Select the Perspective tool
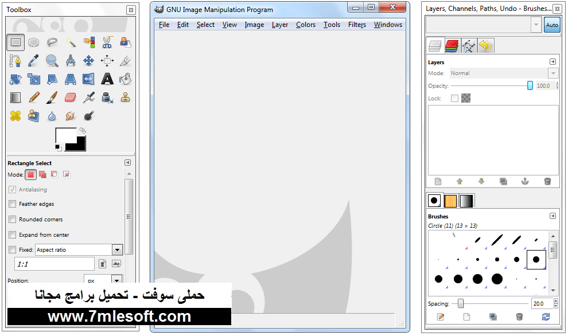 [71, 79]
